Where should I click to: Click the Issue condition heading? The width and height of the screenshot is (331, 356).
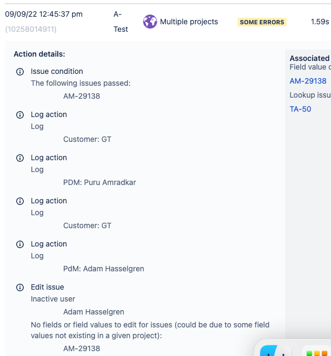57,71
